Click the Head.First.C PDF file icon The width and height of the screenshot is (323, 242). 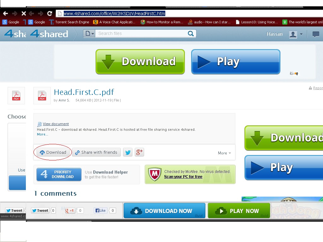click(x=42, y=96)
